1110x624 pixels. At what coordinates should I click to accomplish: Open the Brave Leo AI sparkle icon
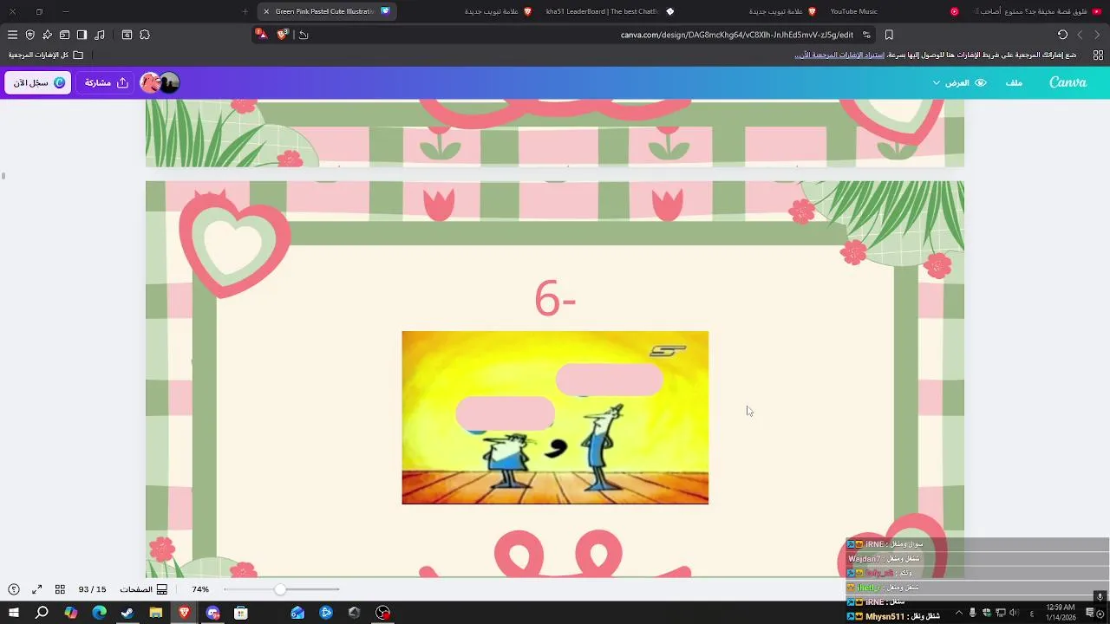[48, 35]
